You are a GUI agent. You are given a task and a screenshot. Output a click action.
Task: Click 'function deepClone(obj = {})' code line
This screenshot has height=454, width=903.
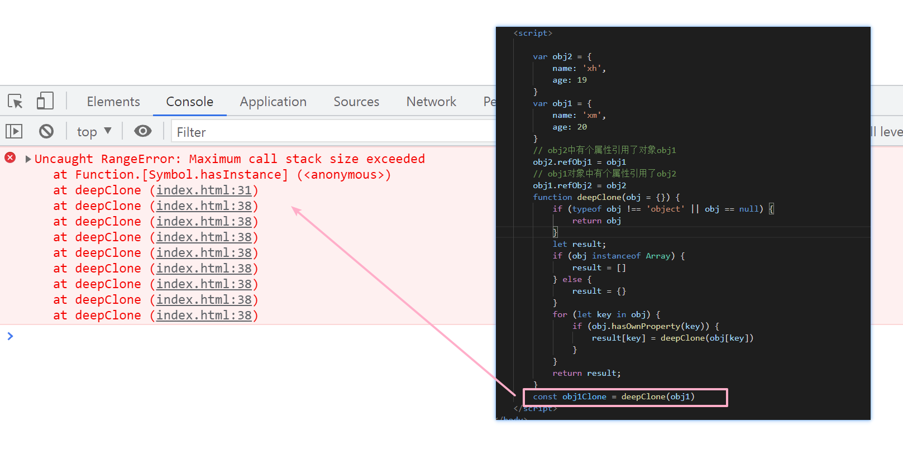tap(606, 197)
